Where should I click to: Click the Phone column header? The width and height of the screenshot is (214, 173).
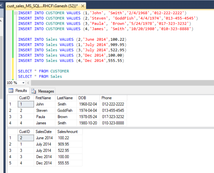click(113, 98)
